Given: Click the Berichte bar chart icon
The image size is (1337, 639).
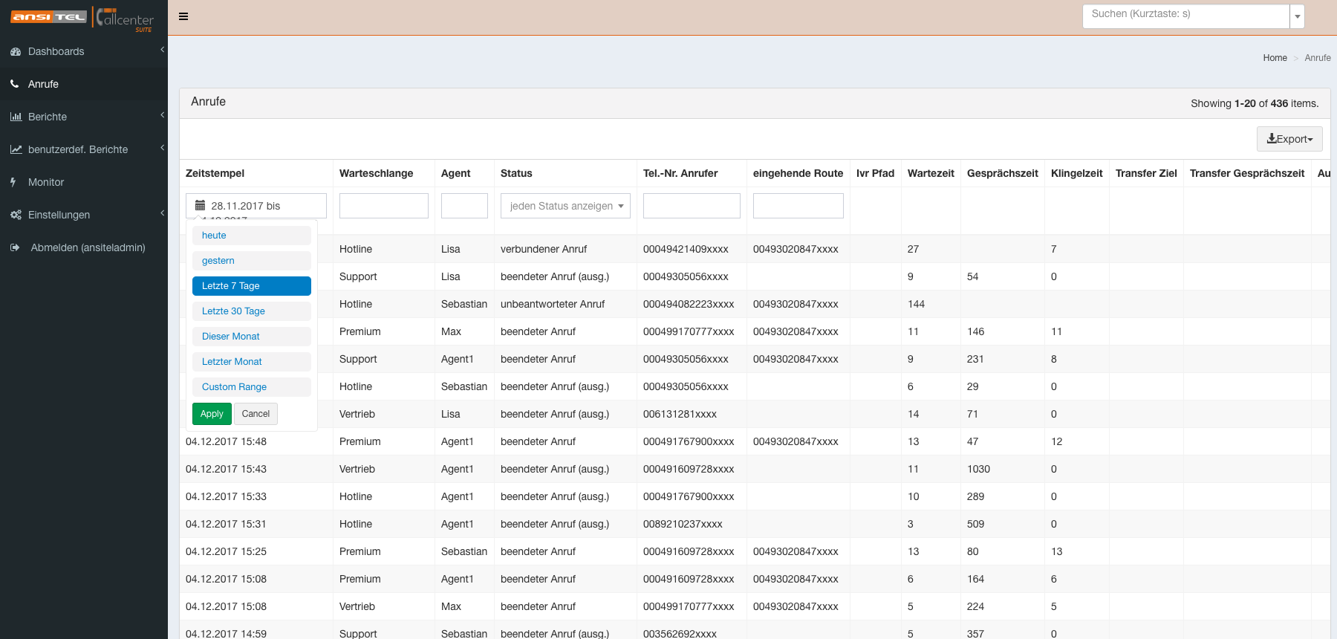Looking at the screenshot, I should [16, 117].
